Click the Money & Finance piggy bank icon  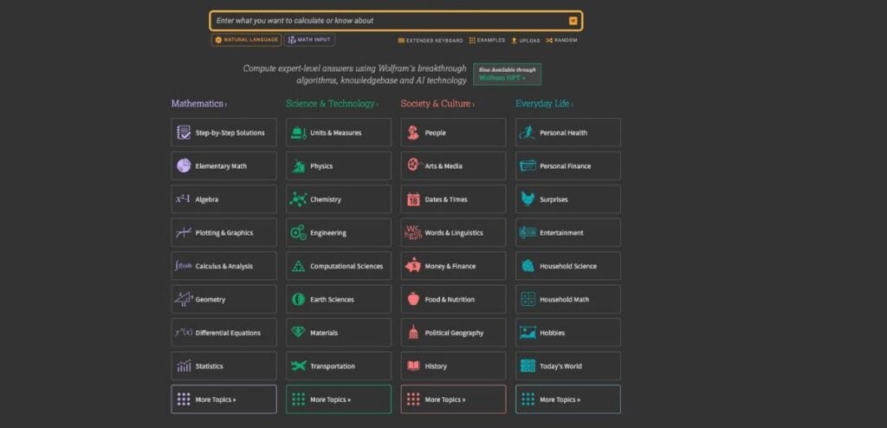pos(413,265)
